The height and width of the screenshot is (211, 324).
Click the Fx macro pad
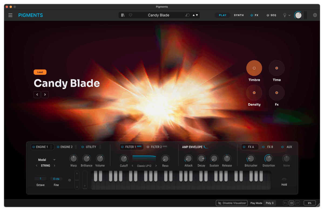click(x=276, y=93)
